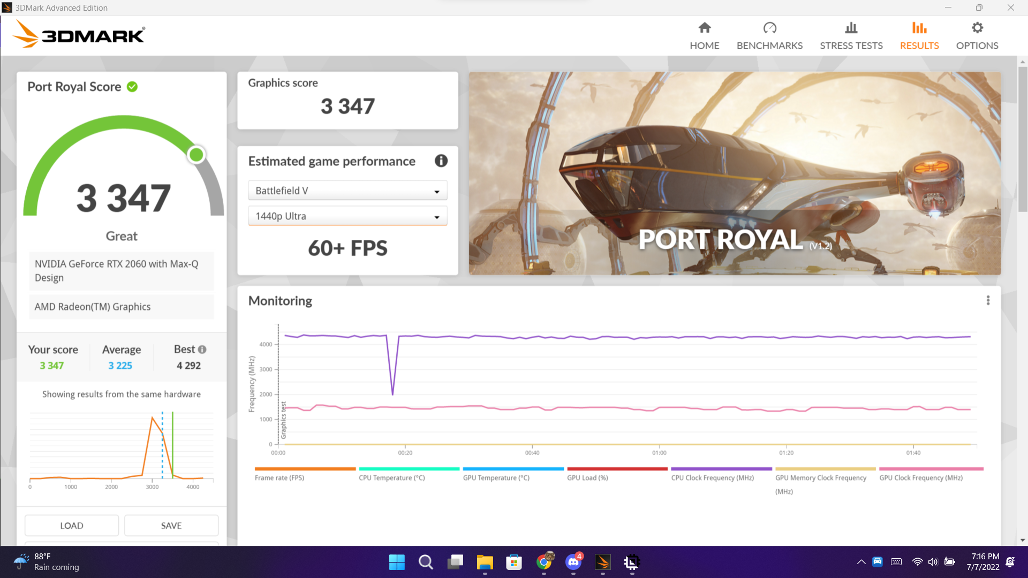Click the score gauge indicator knob

point(196,155)
